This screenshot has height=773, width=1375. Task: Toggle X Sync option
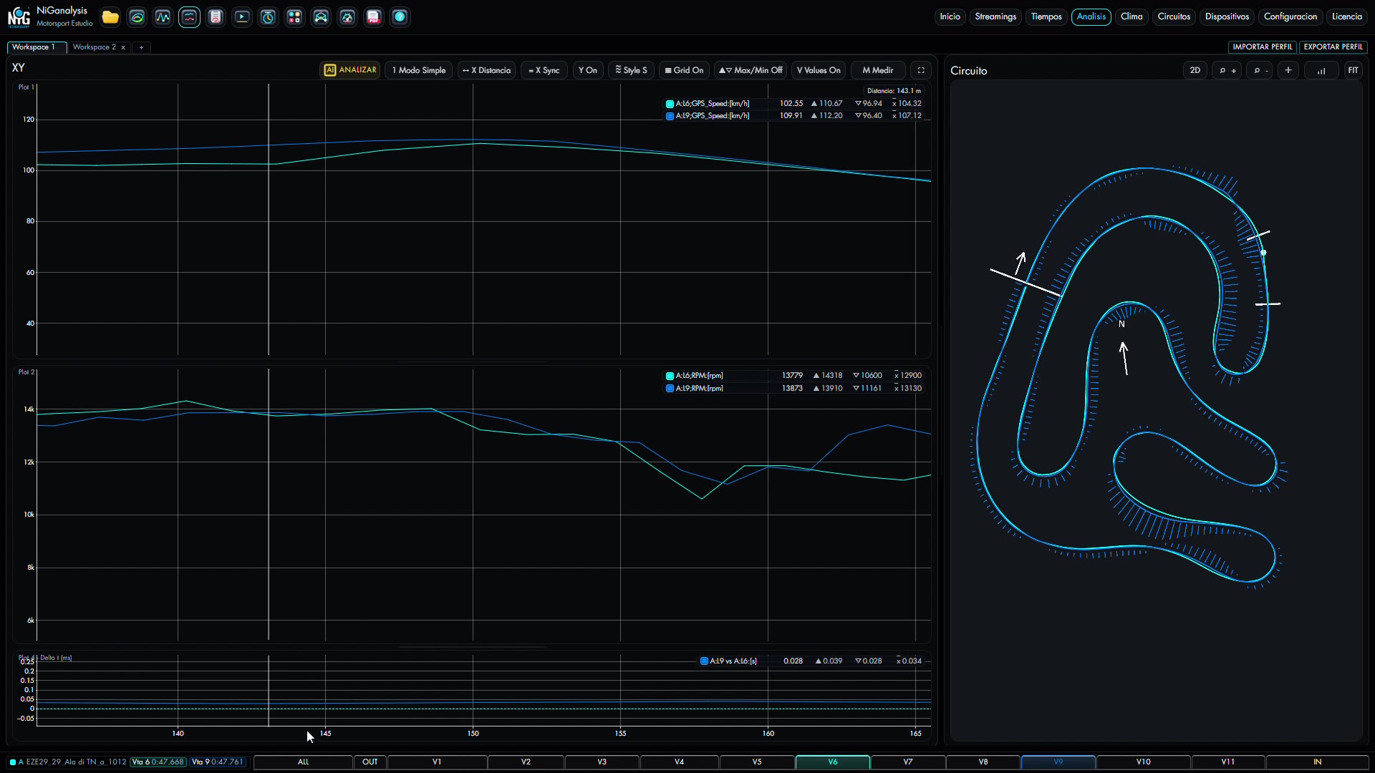coord(544,70)
